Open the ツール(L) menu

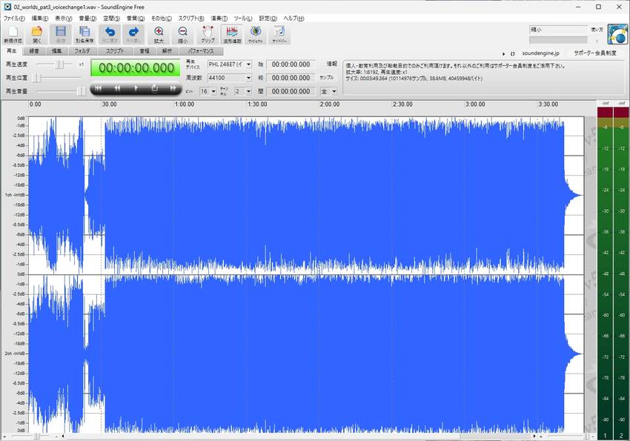[x=243, y=19]
